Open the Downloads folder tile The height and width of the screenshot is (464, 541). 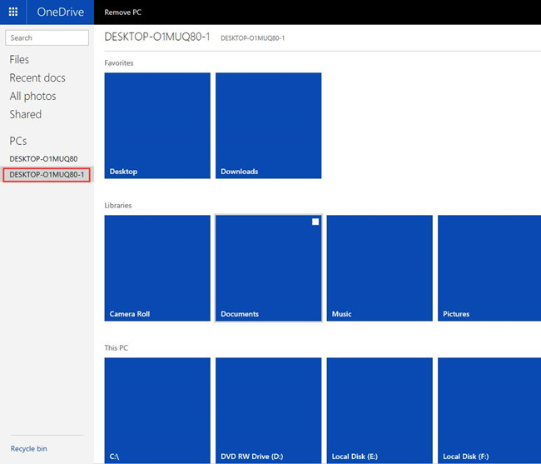[x=269, y=126]
